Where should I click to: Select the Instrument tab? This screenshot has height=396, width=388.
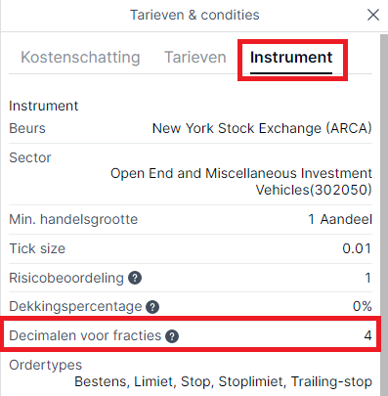(291, 58)
